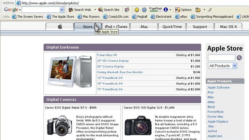
Task: Click the 20" Cinema Display link
Action: click(110, 67)
